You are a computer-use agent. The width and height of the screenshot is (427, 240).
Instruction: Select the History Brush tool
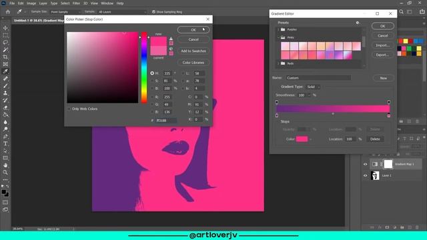coord(5,100)
